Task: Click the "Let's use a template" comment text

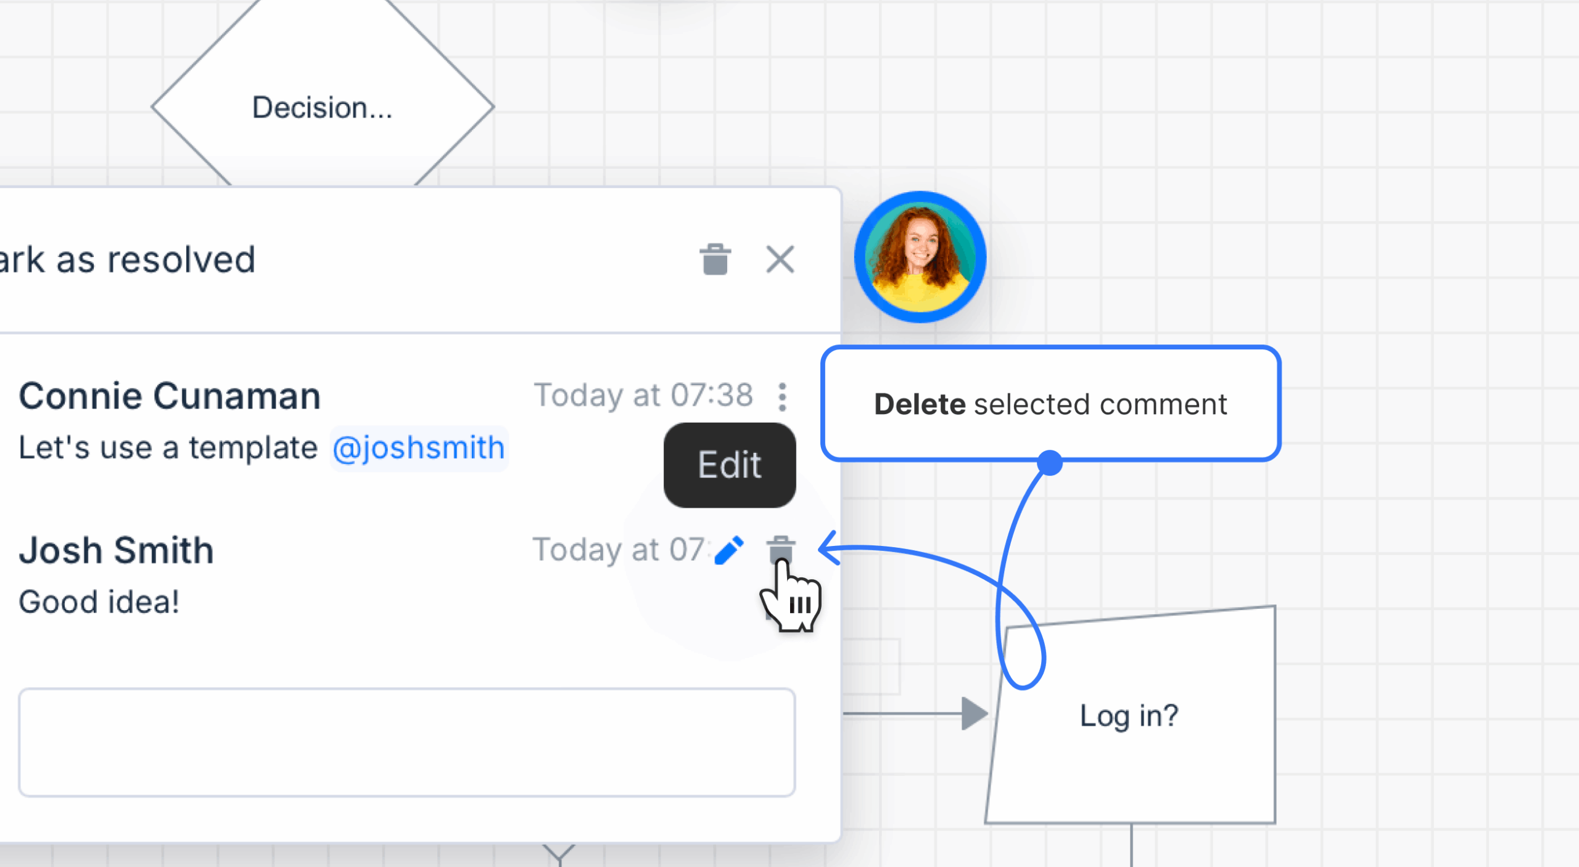Action: [x=168, y=448]
